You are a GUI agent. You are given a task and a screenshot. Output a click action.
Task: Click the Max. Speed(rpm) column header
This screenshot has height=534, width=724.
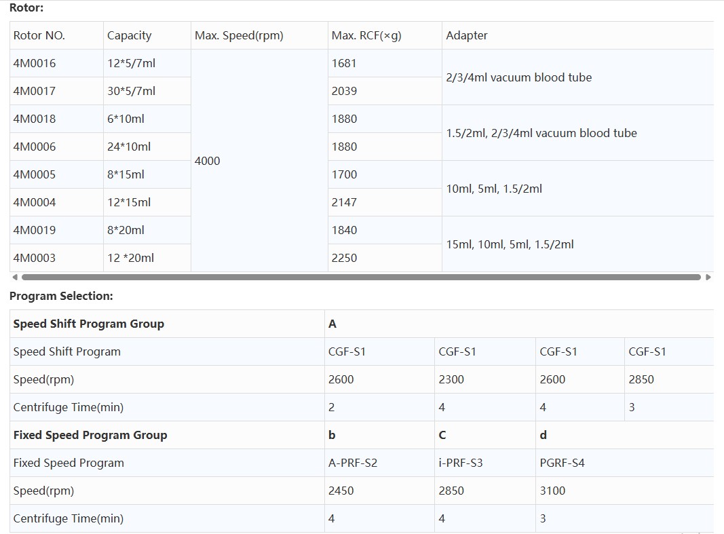tap(239, 35)
